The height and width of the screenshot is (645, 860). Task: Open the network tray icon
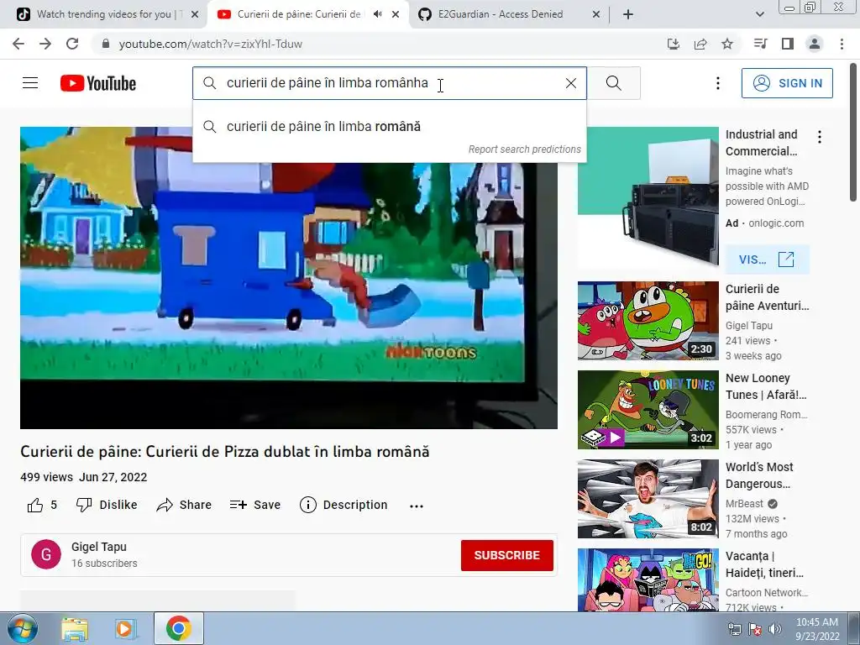[734, 629]
